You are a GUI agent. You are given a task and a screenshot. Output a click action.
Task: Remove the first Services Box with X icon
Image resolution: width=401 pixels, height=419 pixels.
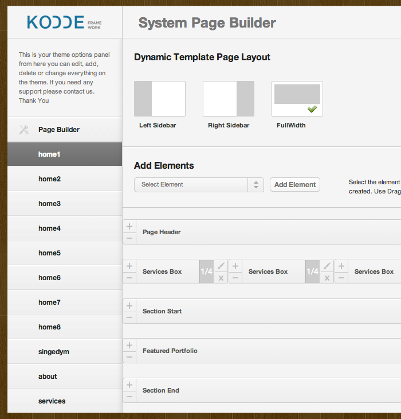click(x=221, y=278)
